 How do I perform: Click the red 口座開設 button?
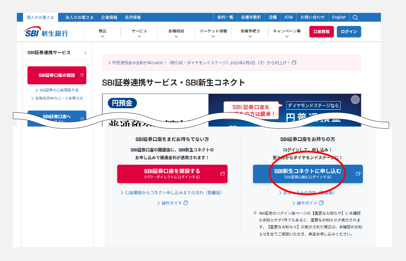pos(321,32)
